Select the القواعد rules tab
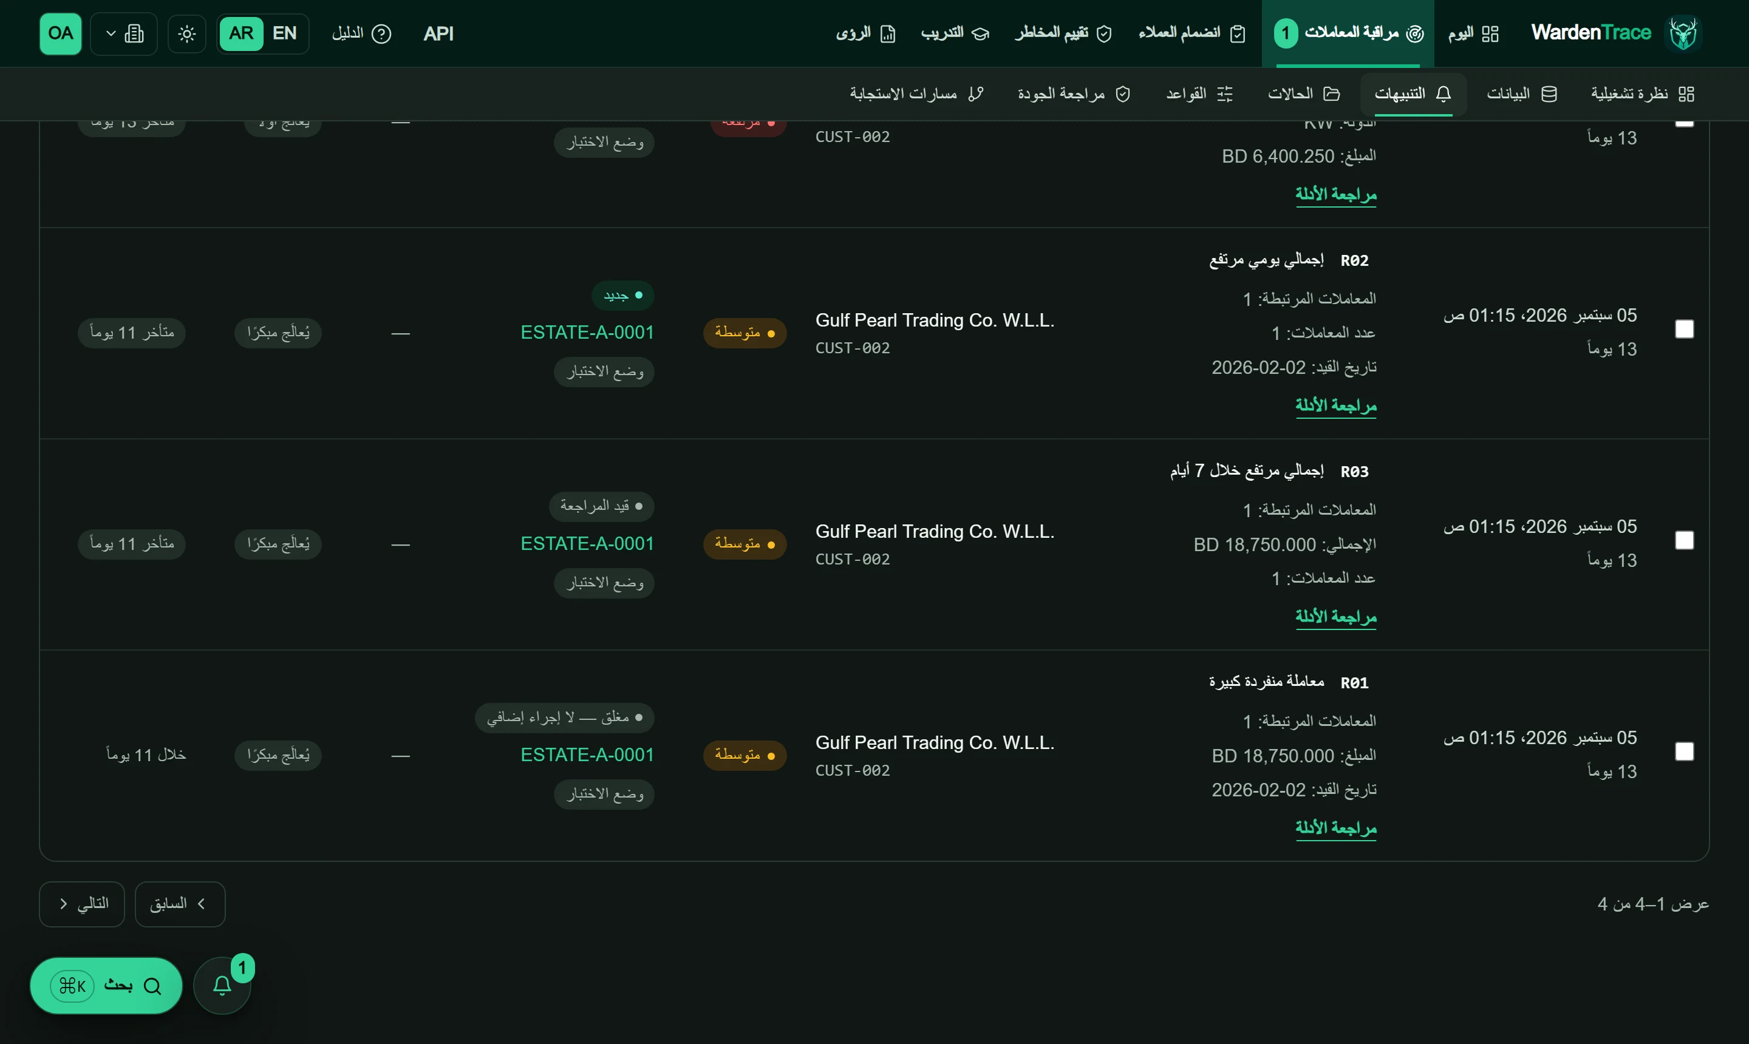Screen dimensions: 1749x1044 1199,93
